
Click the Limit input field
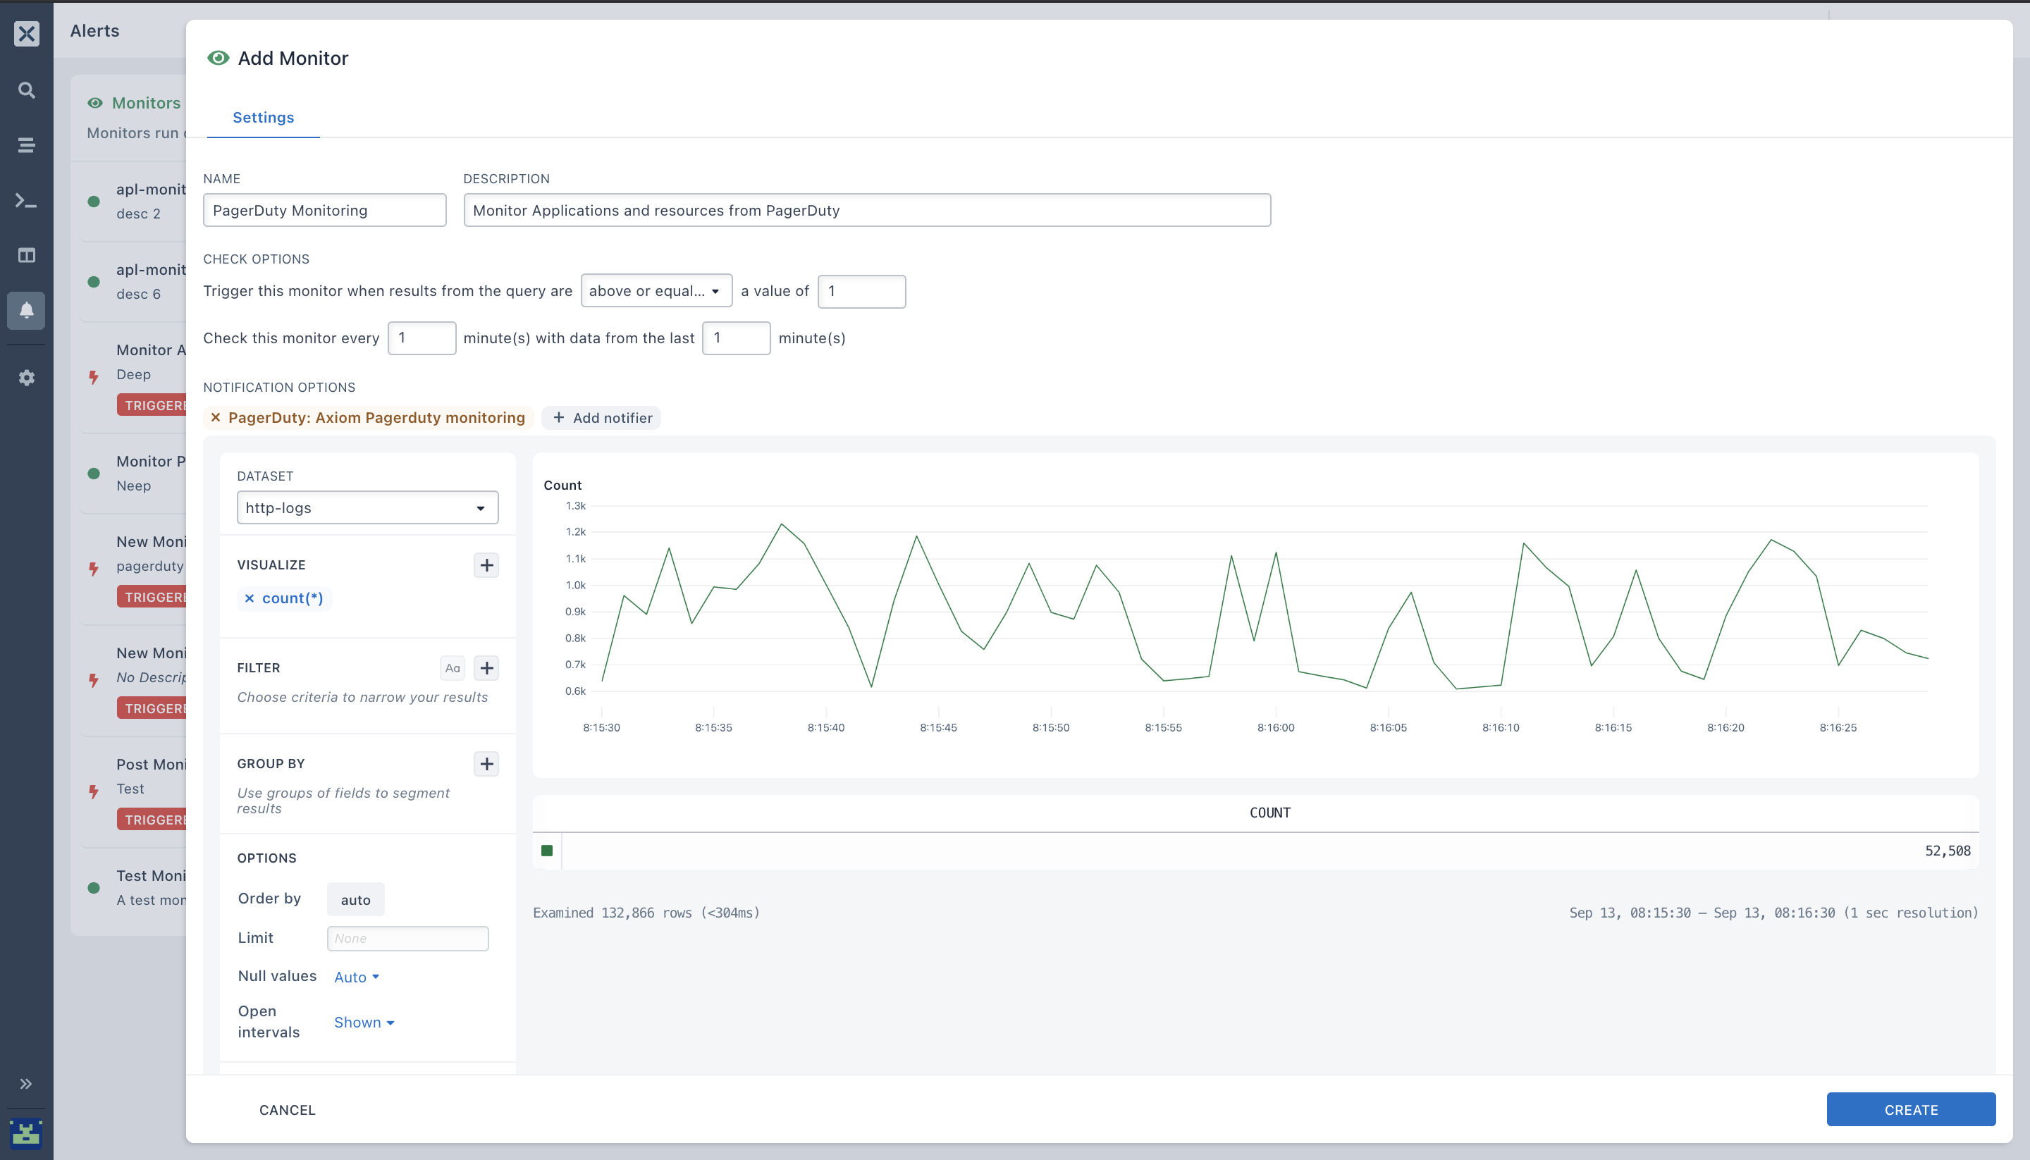tap(407, 938)
